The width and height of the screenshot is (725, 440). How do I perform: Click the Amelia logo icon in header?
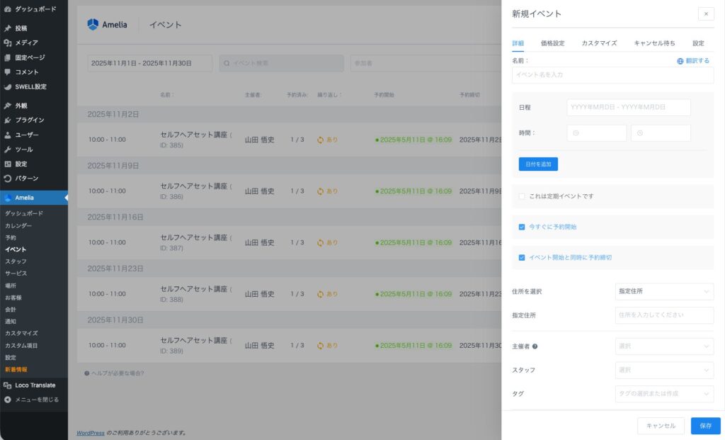pyautogui.click(x=93, y=24)
